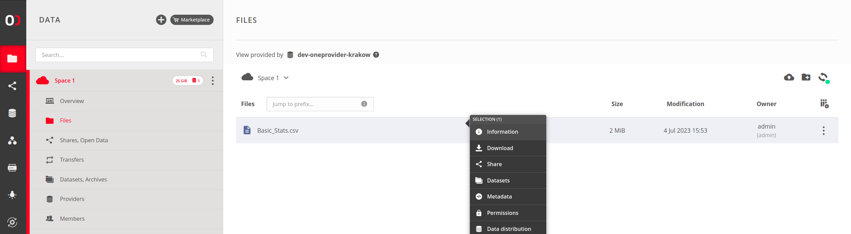This screenshot has width=851, height=234.
Task: Click the Owner column header
Action: 766,104
